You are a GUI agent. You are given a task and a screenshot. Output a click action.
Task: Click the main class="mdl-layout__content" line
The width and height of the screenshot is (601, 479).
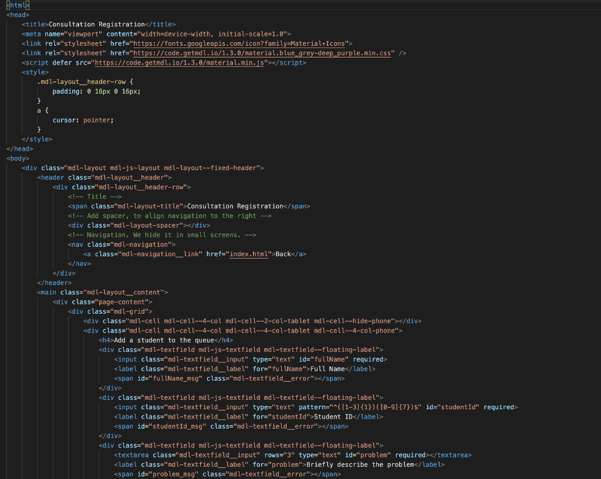[x=102, y=293]
